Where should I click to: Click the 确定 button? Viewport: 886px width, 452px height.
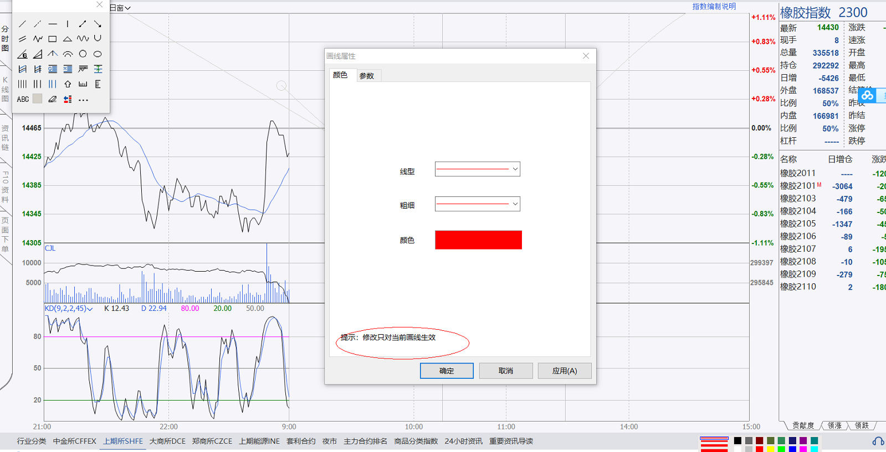[x=447, y=371]
